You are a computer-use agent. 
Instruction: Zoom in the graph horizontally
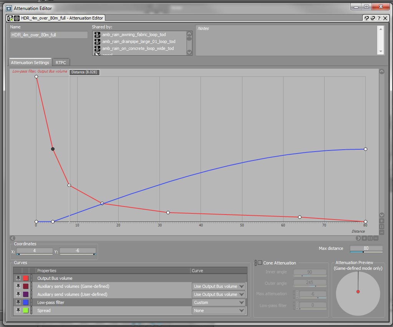tap(364, 238)
